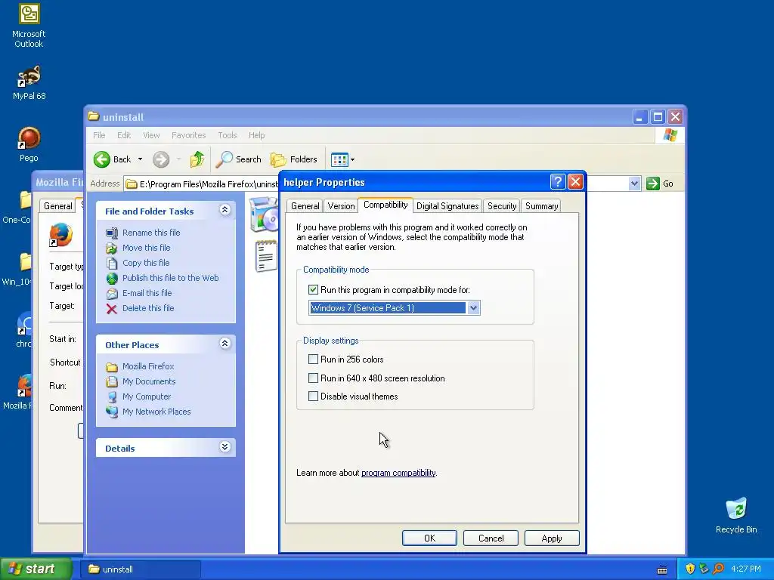This screenshot has height=580, width=774.
Task: Open the compatibility mode Windows version dropdown
Action: point(473,308)
